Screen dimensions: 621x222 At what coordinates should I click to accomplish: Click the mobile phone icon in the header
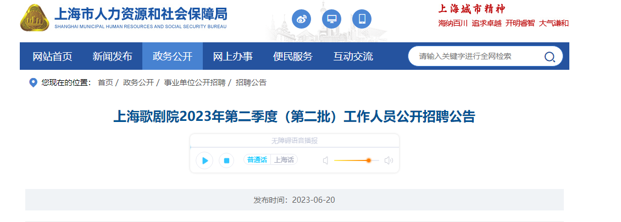[362, 19]
